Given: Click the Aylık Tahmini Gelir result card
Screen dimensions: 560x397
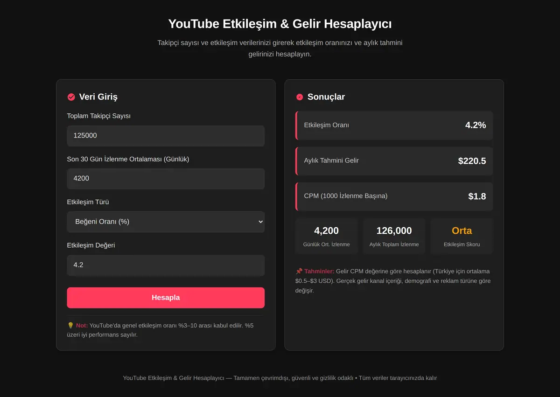Looking at the screenshot, I should [394, 160].
